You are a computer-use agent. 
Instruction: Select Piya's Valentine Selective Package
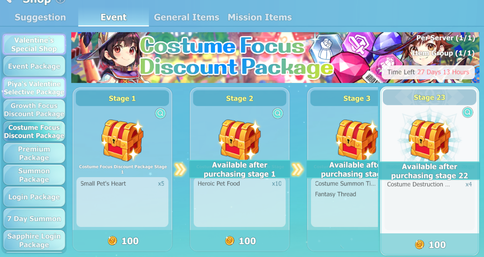click(x=34, y=88)
